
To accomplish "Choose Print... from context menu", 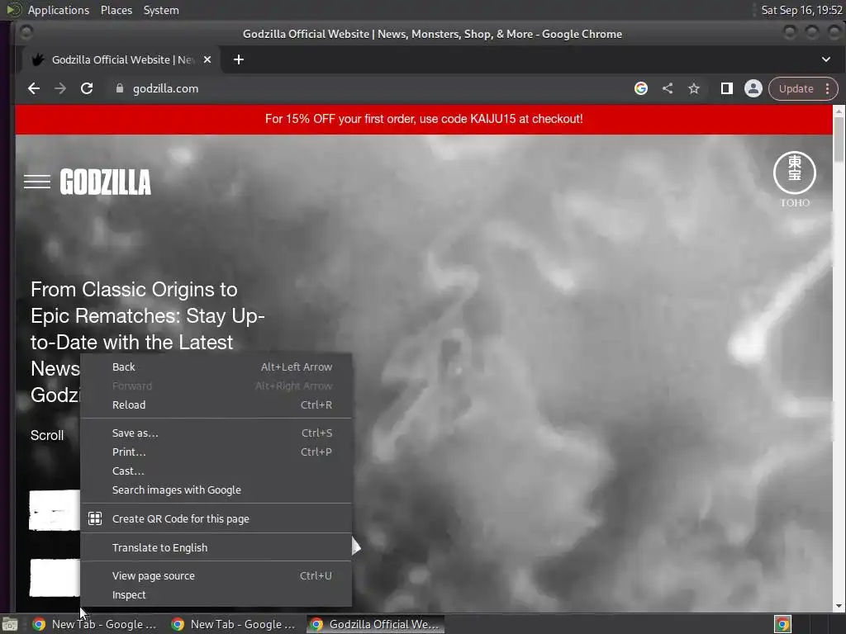I will [216, 452].
